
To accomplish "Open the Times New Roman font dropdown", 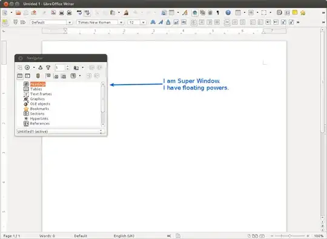I will (121, 22).
